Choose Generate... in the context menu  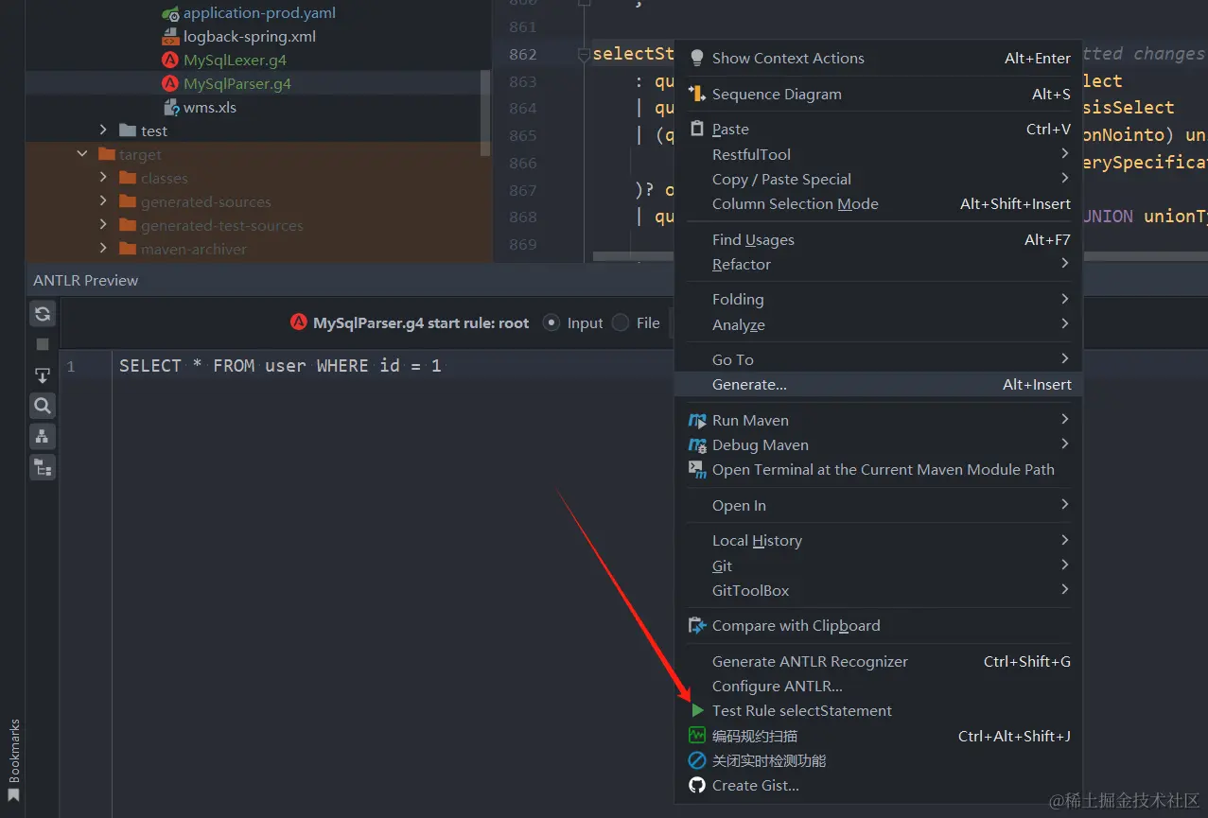click(x=878, y=384)
